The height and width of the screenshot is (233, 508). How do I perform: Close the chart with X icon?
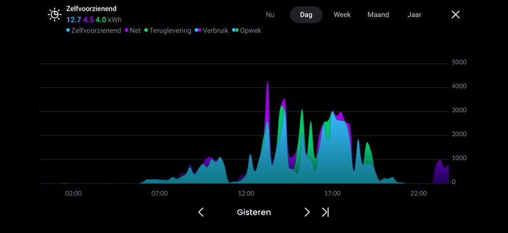[x=455, y=15]
